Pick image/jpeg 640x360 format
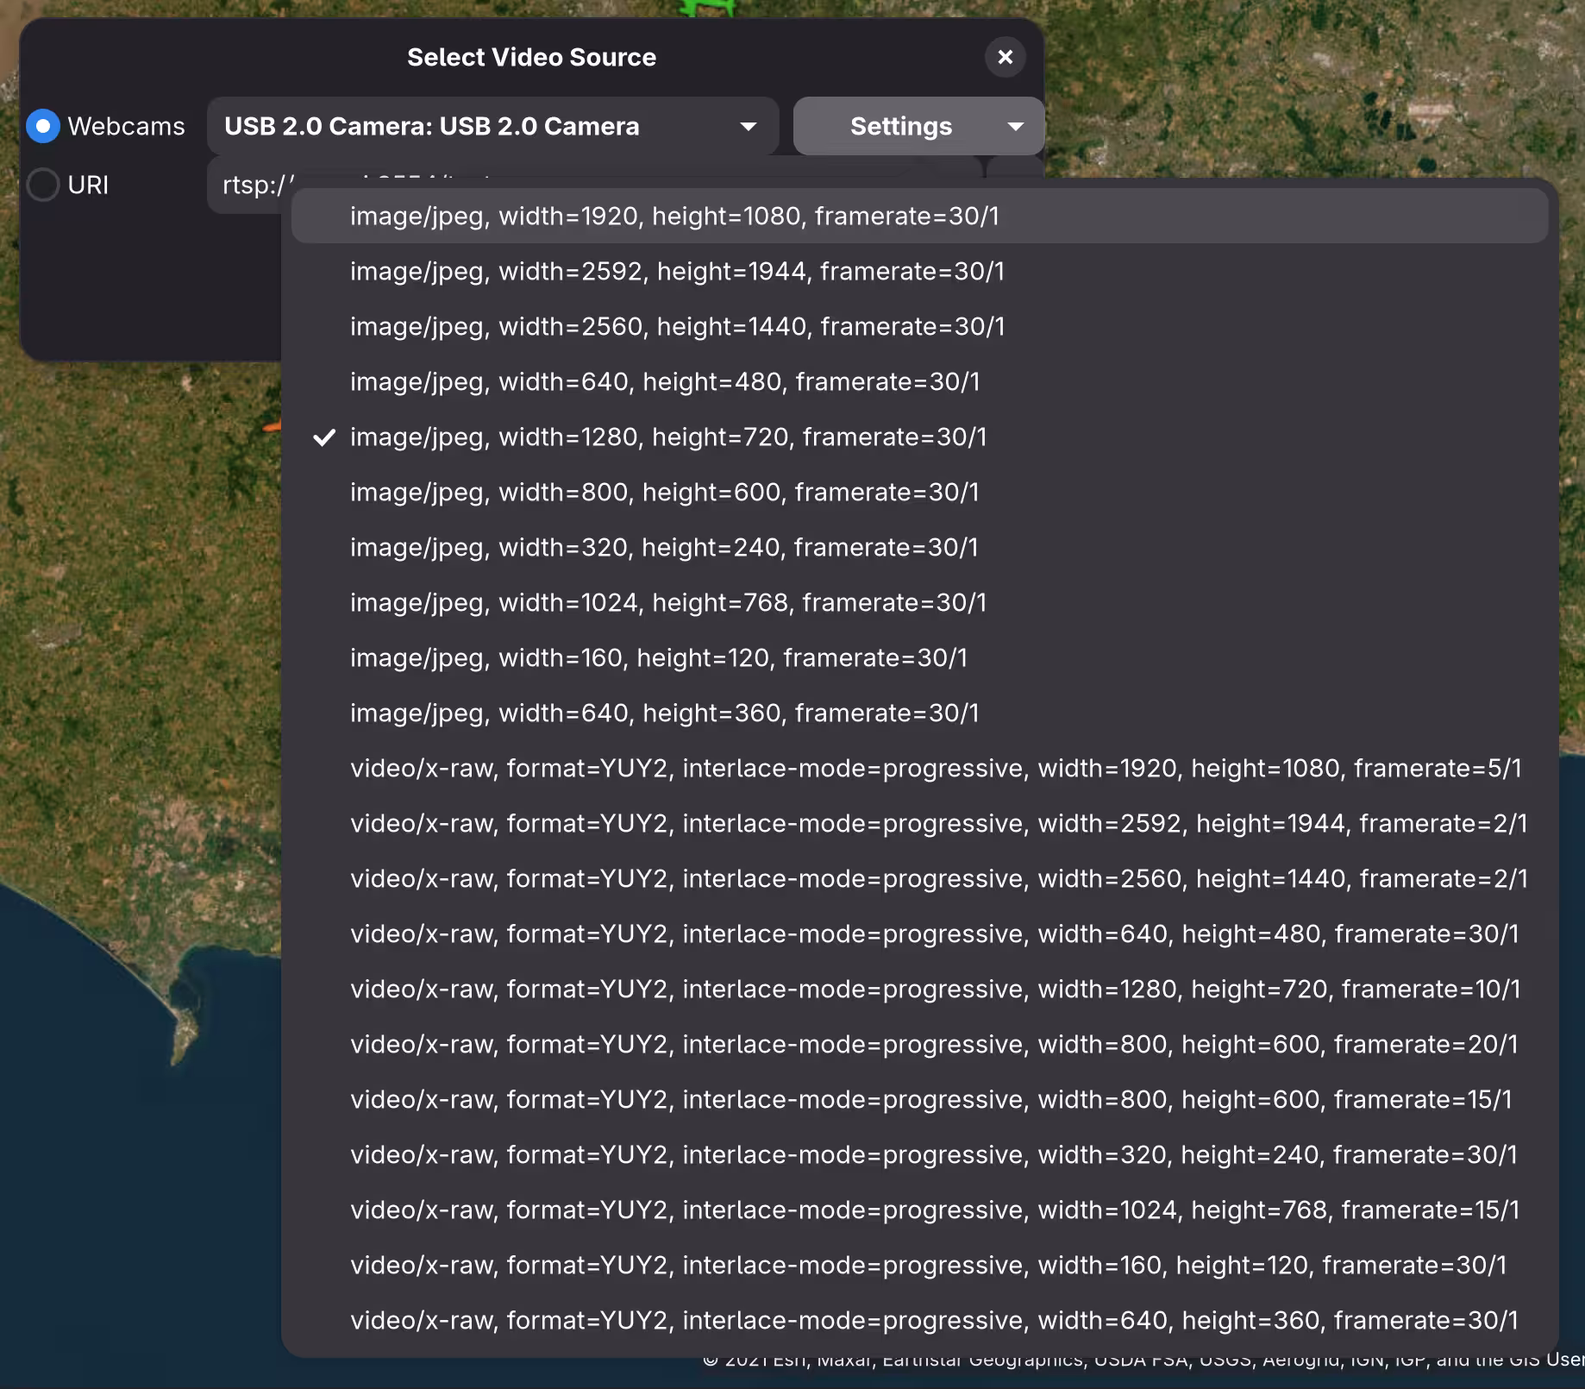The image size is (1585, 1389). (x=665, y=713)
